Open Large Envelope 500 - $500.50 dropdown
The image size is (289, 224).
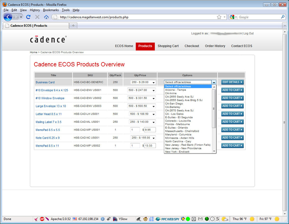(141, 106)
